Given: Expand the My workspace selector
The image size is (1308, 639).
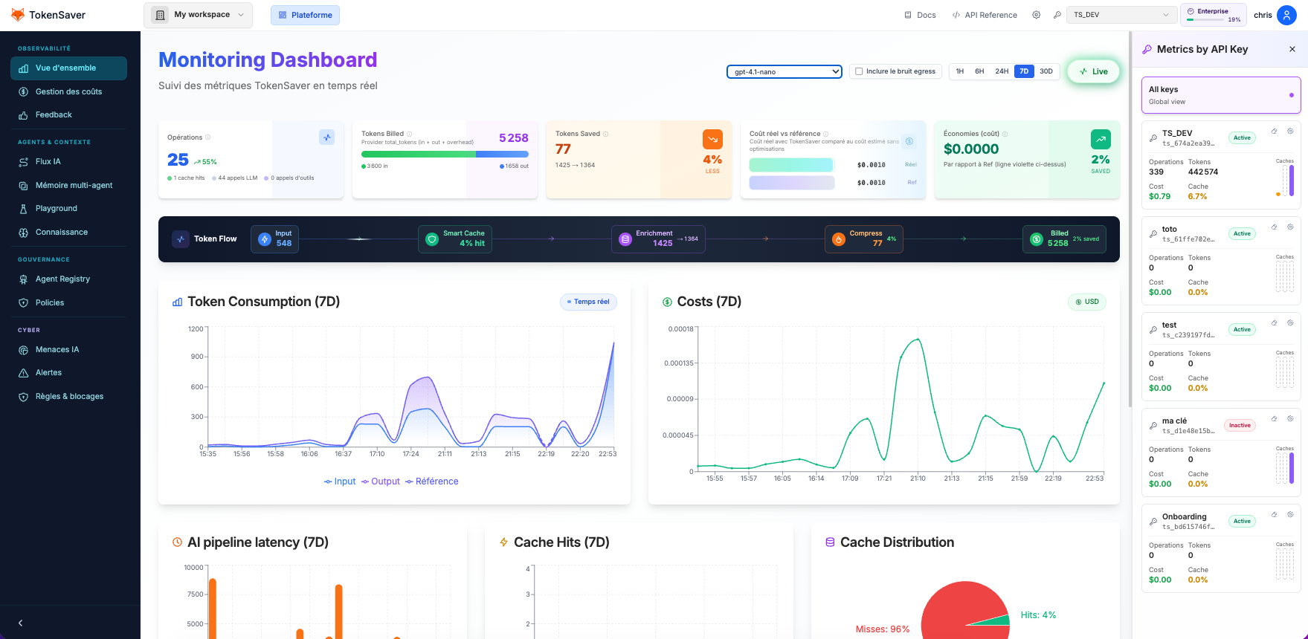Looking at the screenshot, I should [x=198, y=15].
